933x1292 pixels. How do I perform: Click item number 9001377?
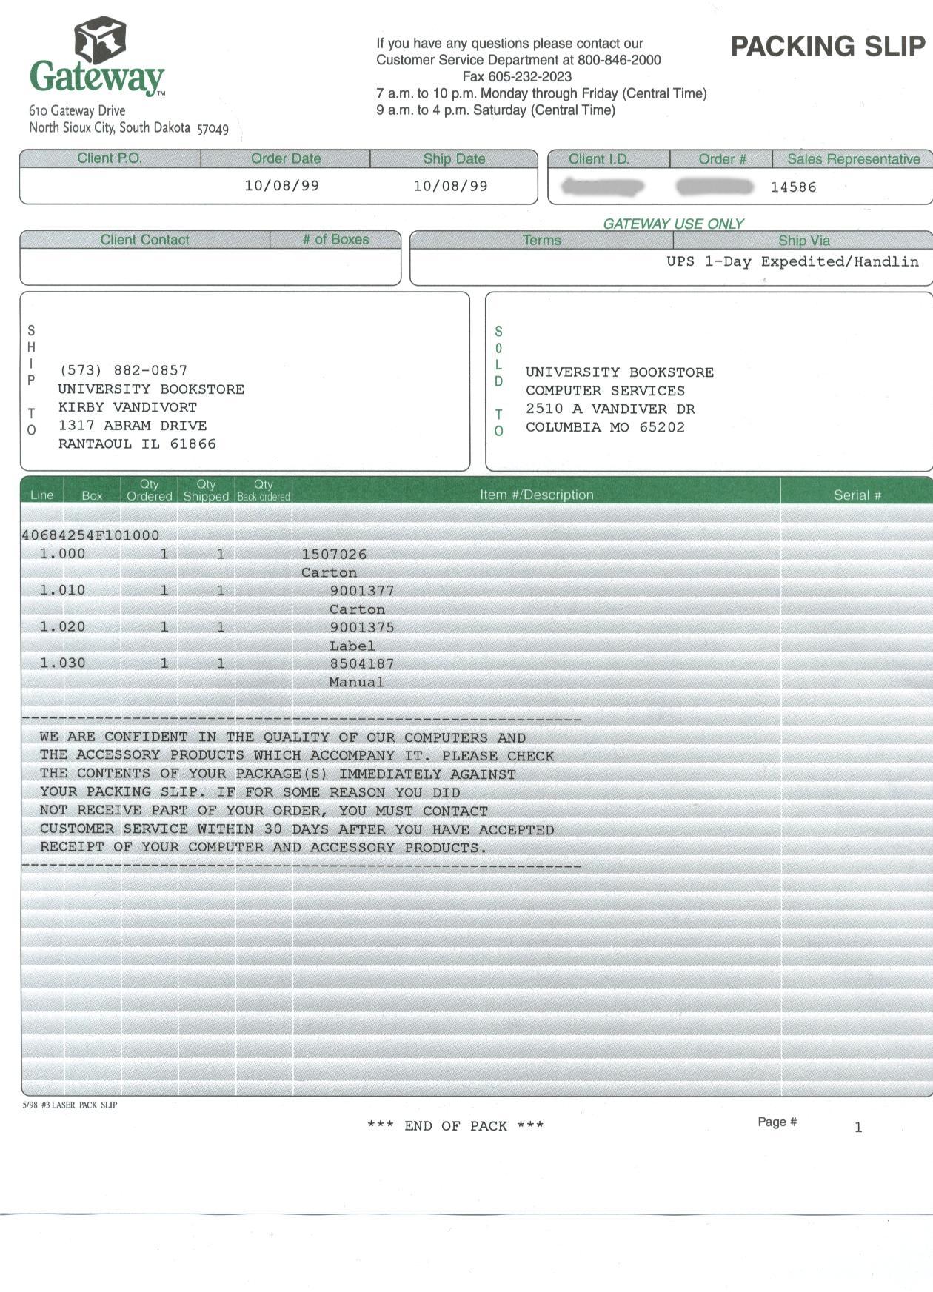(362, 591)
